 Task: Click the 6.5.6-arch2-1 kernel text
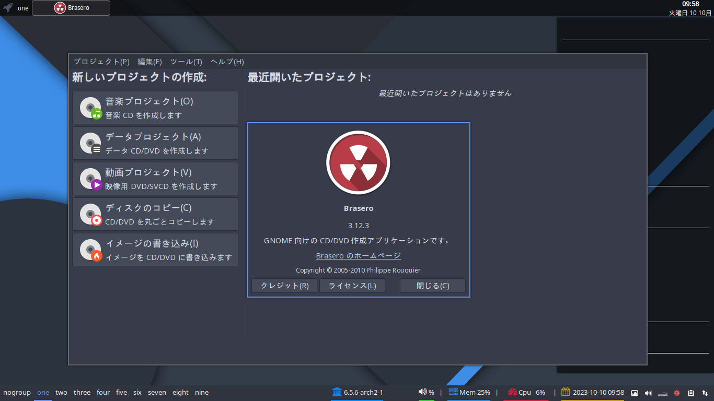point(363,392)
